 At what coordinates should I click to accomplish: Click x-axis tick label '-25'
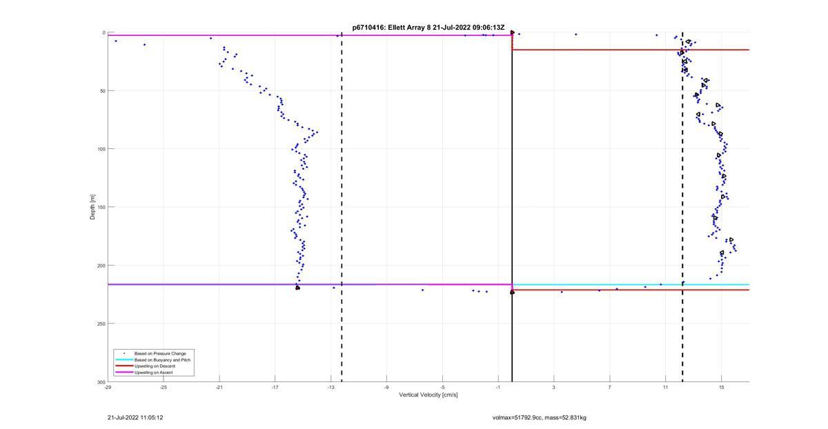point(164,388)
